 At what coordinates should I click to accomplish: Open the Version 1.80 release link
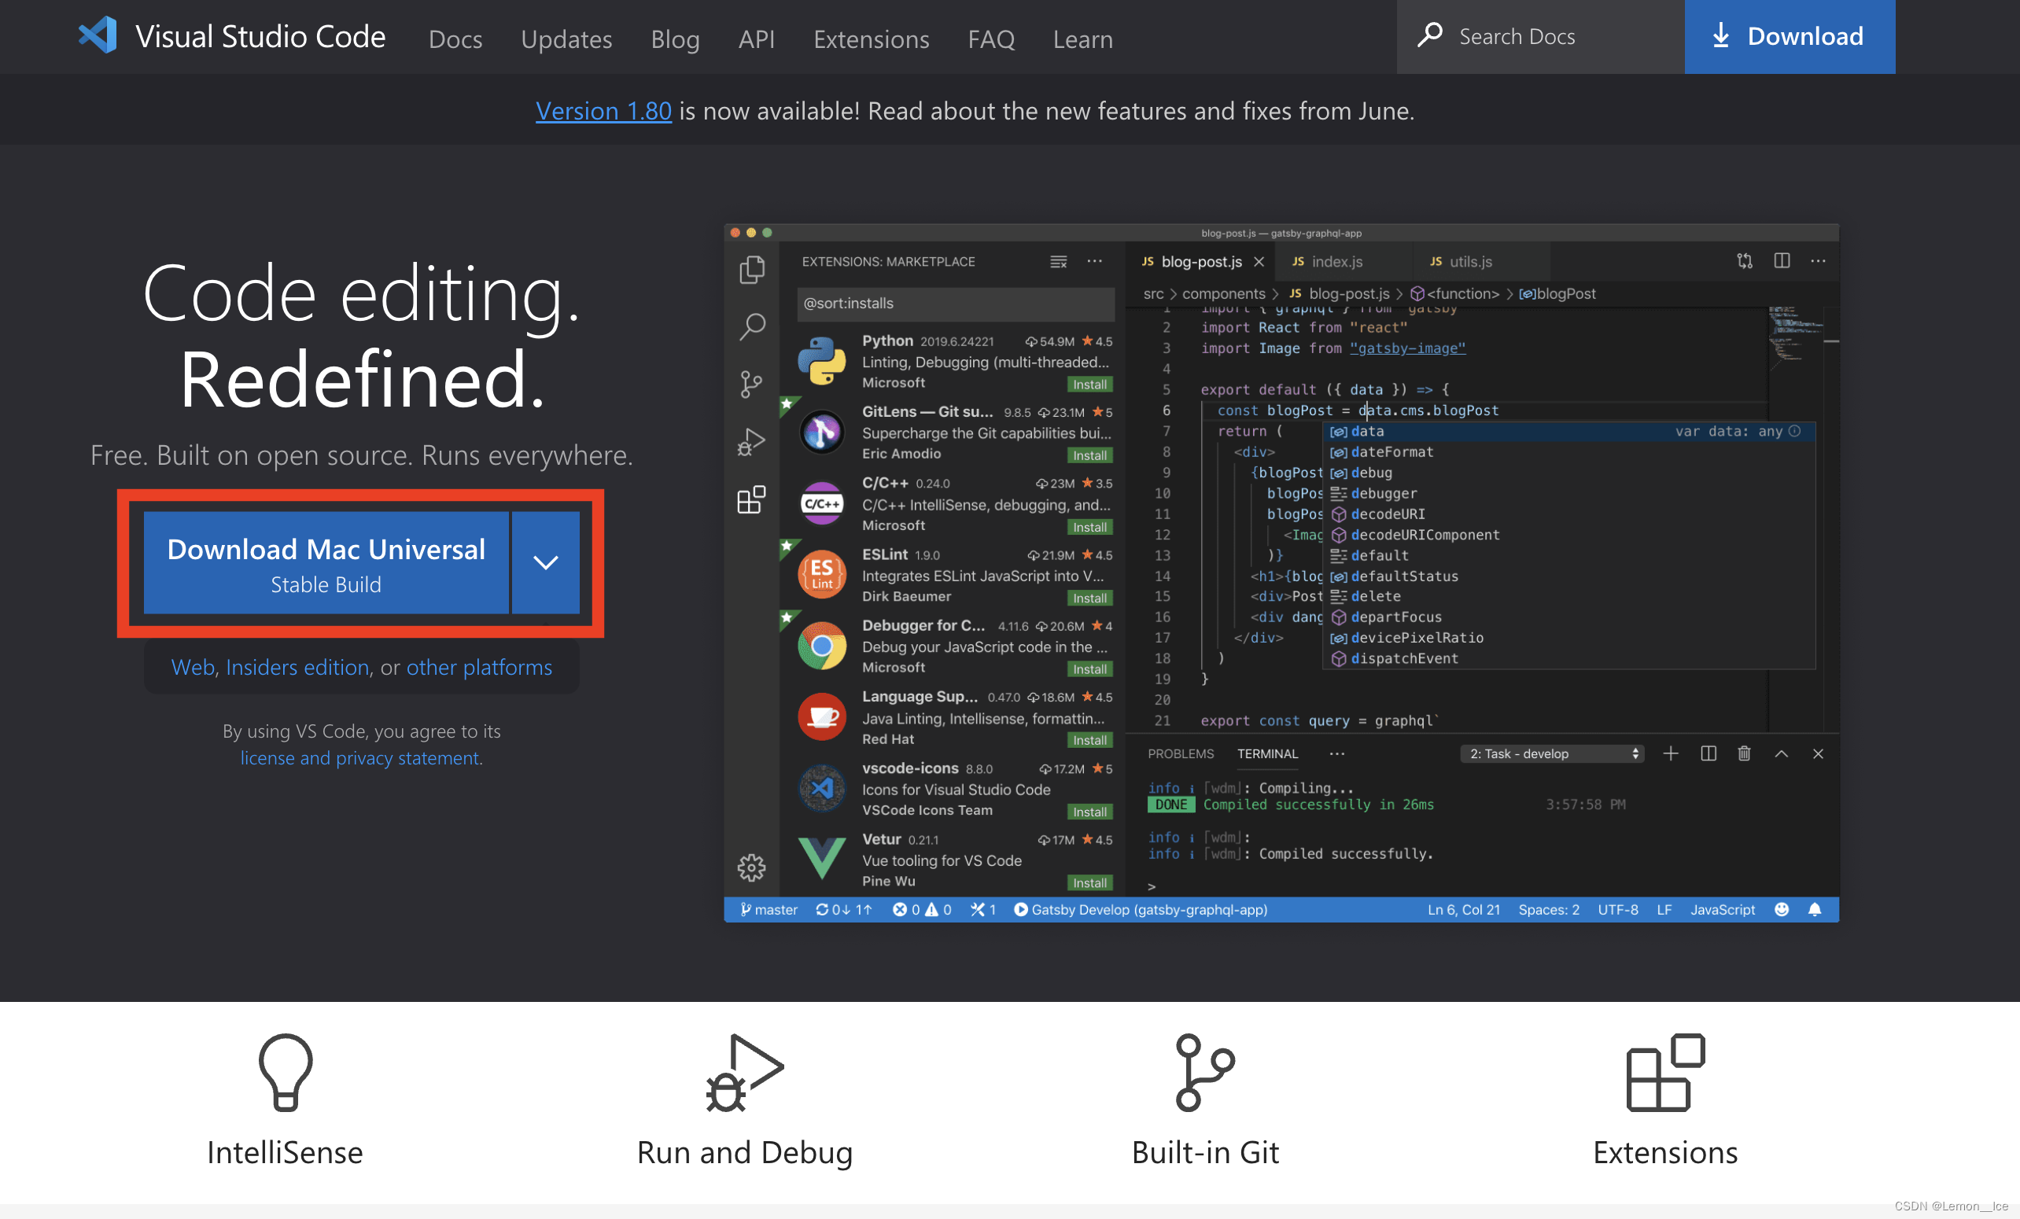603,111
